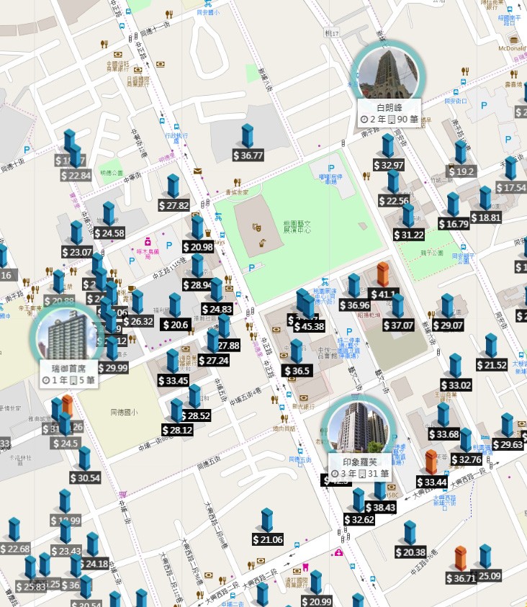This screenshot has height=607, width=527.
Task: Select the blue pin priced $22.56
Action: point(393,181)
